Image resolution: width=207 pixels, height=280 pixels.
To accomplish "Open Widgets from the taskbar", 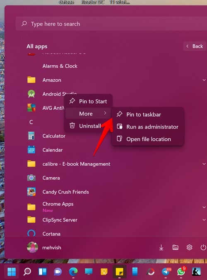I will pos(43,272).
